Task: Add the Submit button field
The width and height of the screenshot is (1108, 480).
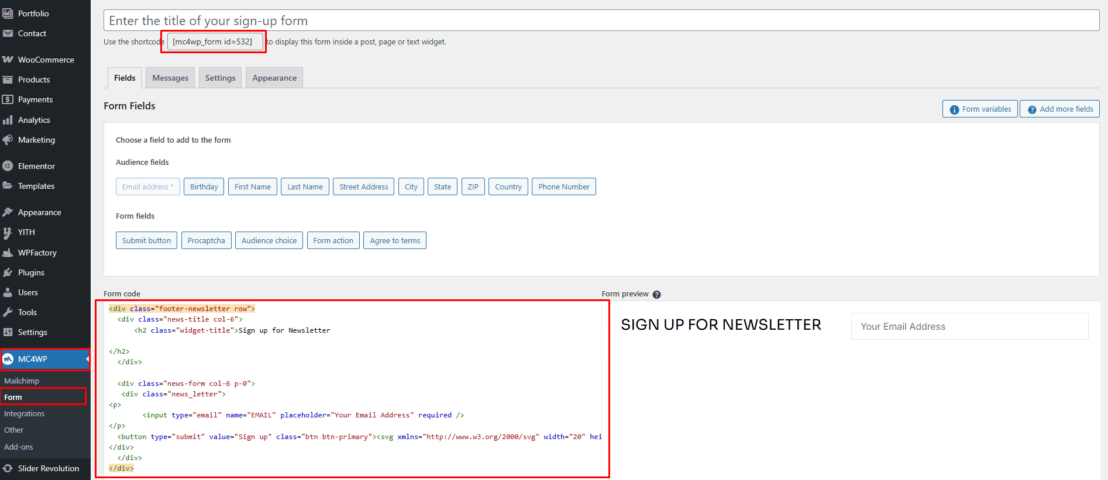Action: click(x=146, y=240)
